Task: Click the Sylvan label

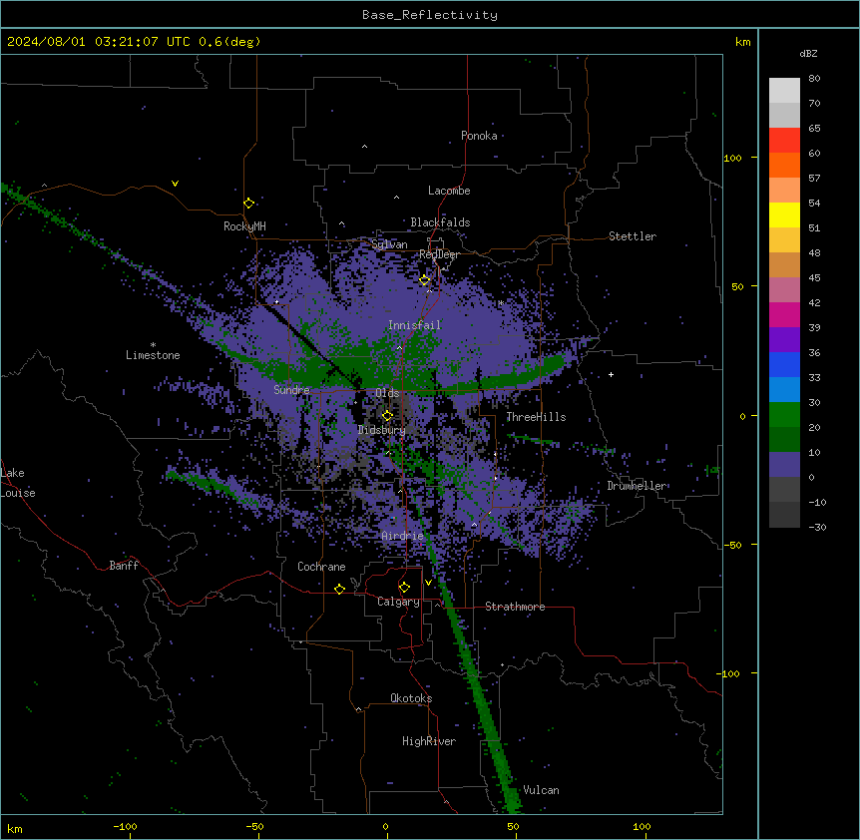Action: tap(389, 244)
